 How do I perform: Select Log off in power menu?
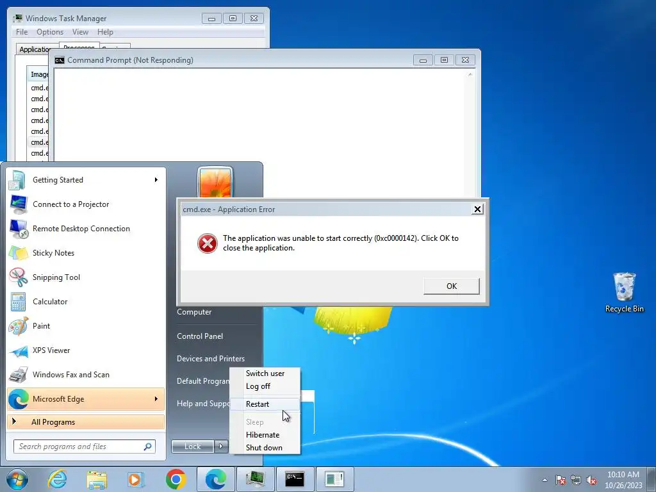265,386
